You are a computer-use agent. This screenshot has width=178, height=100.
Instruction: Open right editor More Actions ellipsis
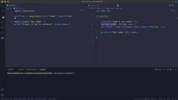click(x=176, y=5)
